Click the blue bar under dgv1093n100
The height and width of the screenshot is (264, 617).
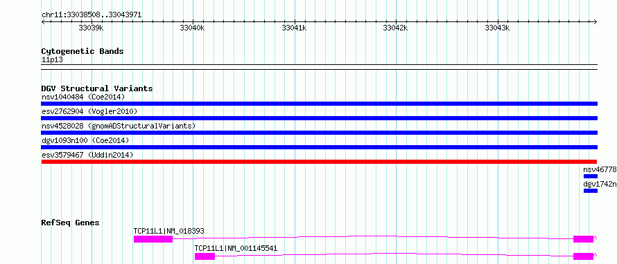point(319,147)
